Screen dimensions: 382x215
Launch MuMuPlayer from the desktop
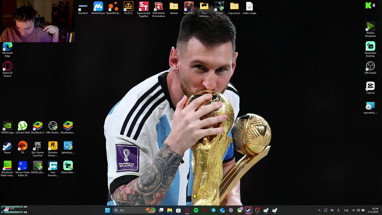[98, 8]
